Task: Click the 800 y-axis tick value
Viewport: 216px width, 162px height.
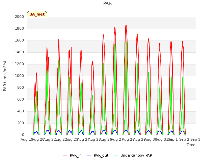Action: tap(21, 88)
